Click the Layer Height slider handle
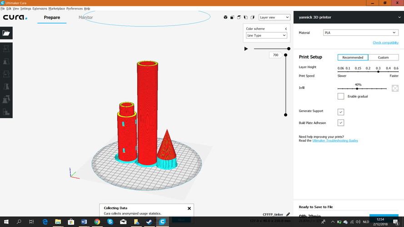This screenshot has width=404, height=227. [x=378, y=72]
